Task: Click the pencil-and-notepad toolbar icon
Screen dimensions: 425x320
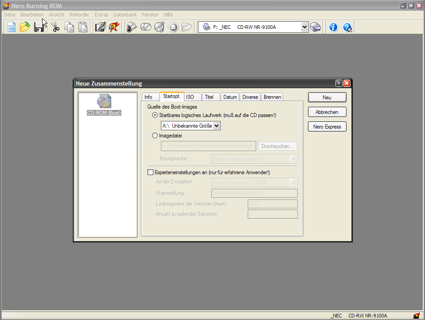Action: click(x=100, y=27)
